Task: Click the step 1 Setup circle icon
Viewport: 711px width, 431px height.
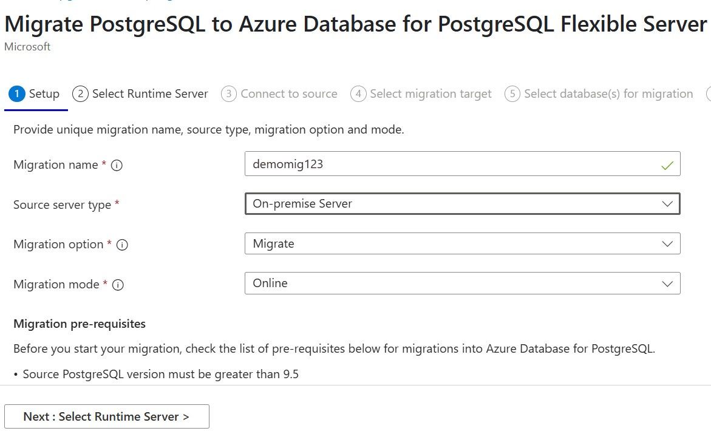Action: tap(17, 94)
